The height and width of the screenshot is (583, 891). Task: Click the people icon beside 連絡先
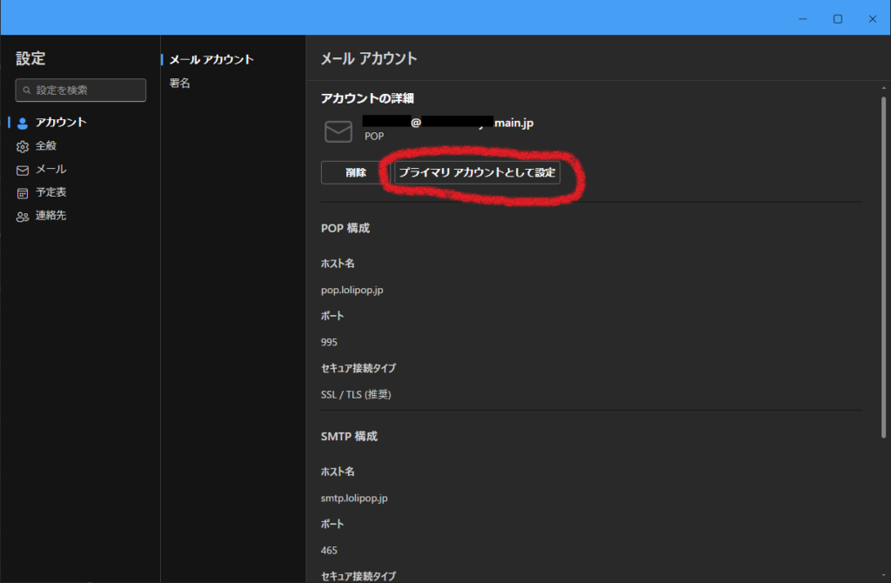tap(23, 217)
